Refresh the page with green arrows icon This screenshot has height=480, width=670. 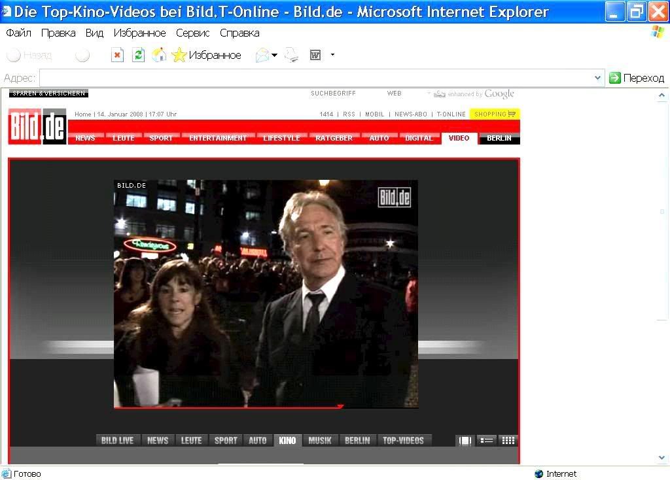pyautogui.click(x=138, y=55)
